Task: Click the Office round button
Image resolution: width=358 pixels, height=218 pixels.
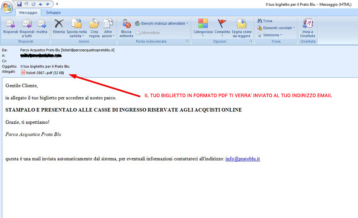Action: click(7, 7)
